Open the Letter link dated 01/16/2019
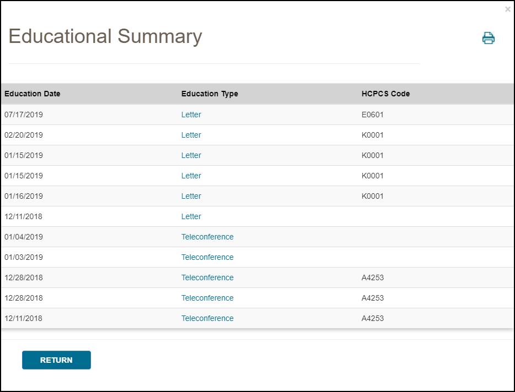This screenshot has width=515, height=392. click(191, 196)
